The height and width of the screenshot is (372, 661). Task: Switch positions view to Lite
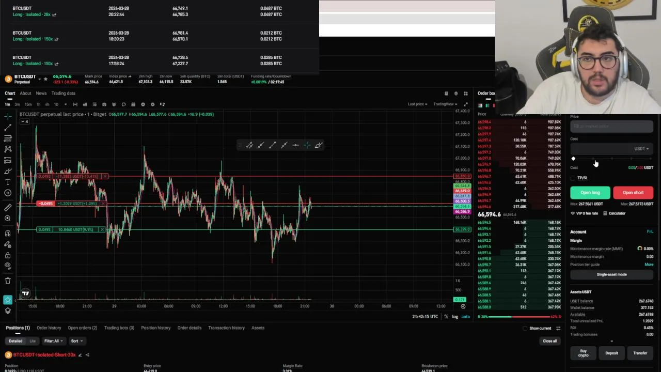click(x=33, y=341)
